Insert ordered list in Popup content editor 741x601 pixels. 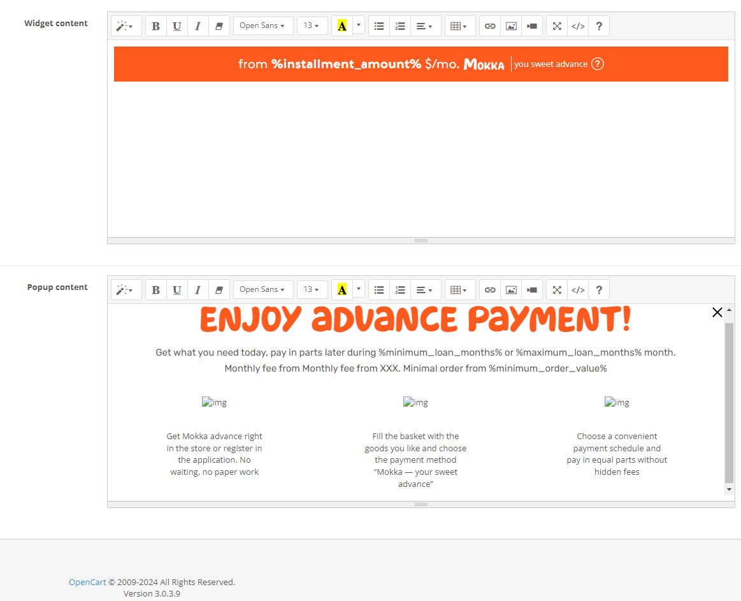[x=400, y=290]
